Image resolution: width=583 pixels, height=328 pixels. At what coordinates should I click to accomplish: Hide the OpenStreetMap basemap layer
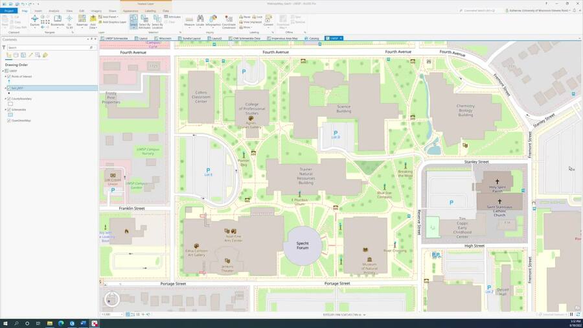9,121
